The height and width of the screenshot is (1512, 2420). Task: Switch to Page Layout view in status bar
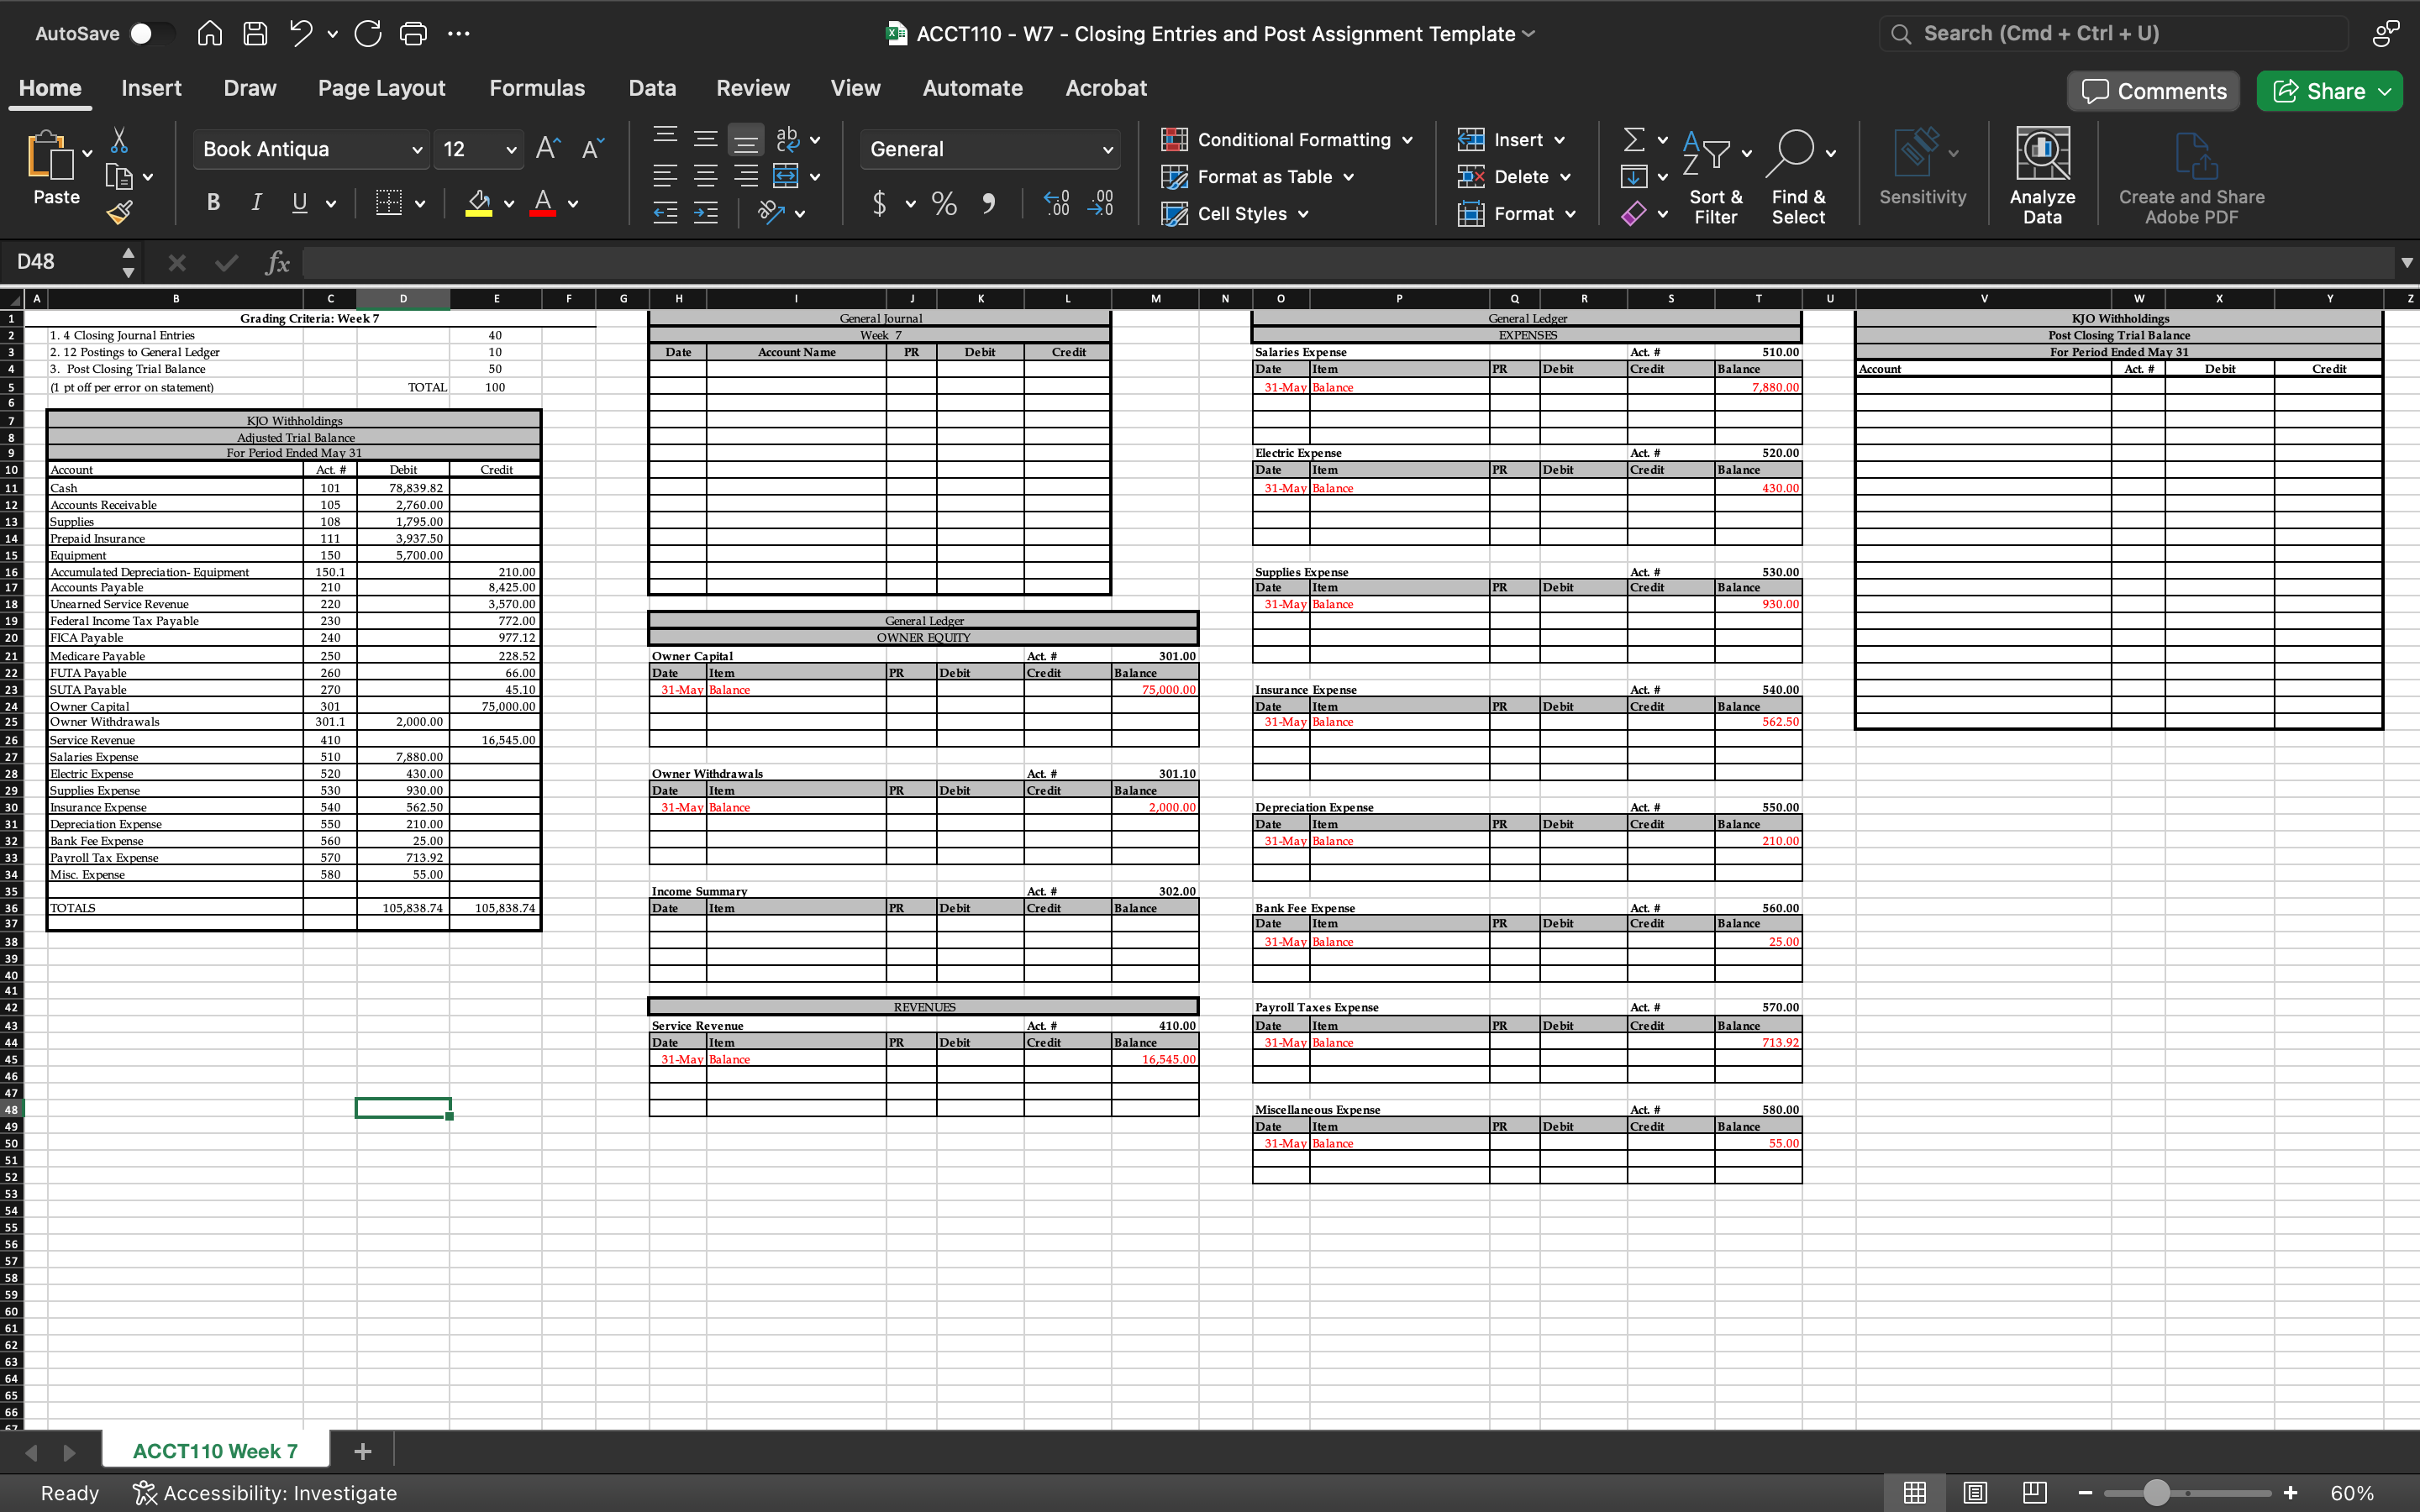click(x=1974, y=1492)
